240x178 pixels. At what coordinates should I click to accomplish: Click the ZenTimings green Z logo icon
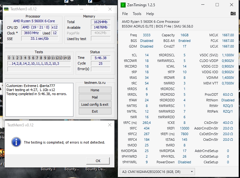click(123, 5)
